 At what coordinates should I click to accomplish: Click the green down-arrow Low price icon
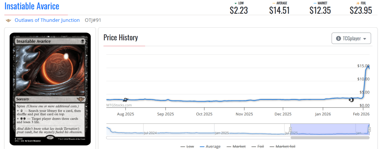click(230, 3)
